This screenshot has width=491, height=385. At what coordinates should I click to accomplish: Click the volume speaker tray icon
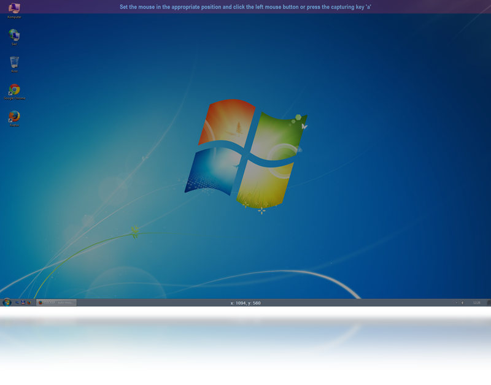[463, 302]
